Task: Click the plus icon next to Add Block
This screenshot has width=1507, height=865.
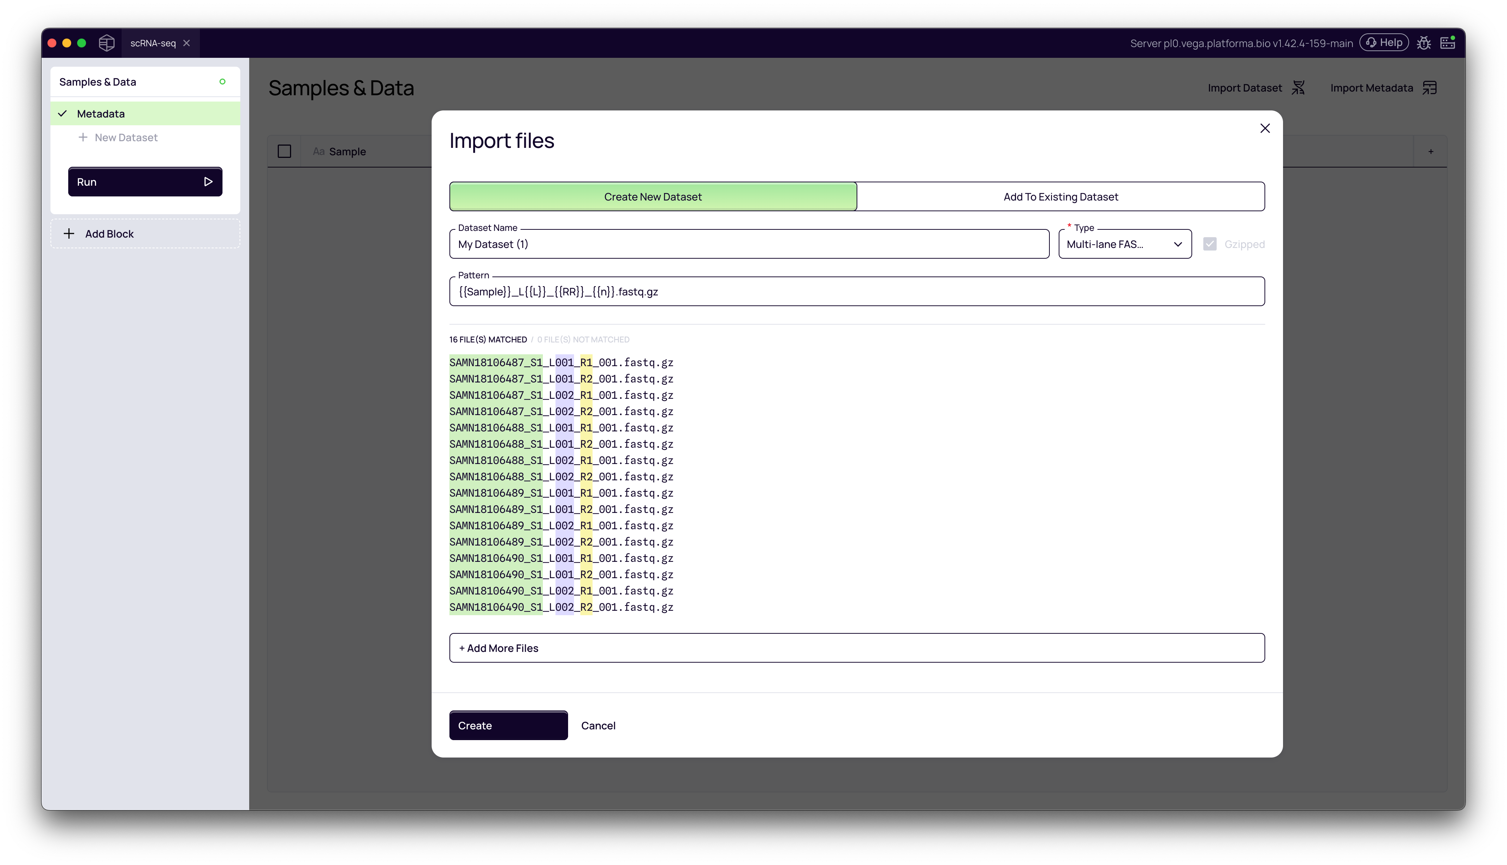Action: click(69, 233)
